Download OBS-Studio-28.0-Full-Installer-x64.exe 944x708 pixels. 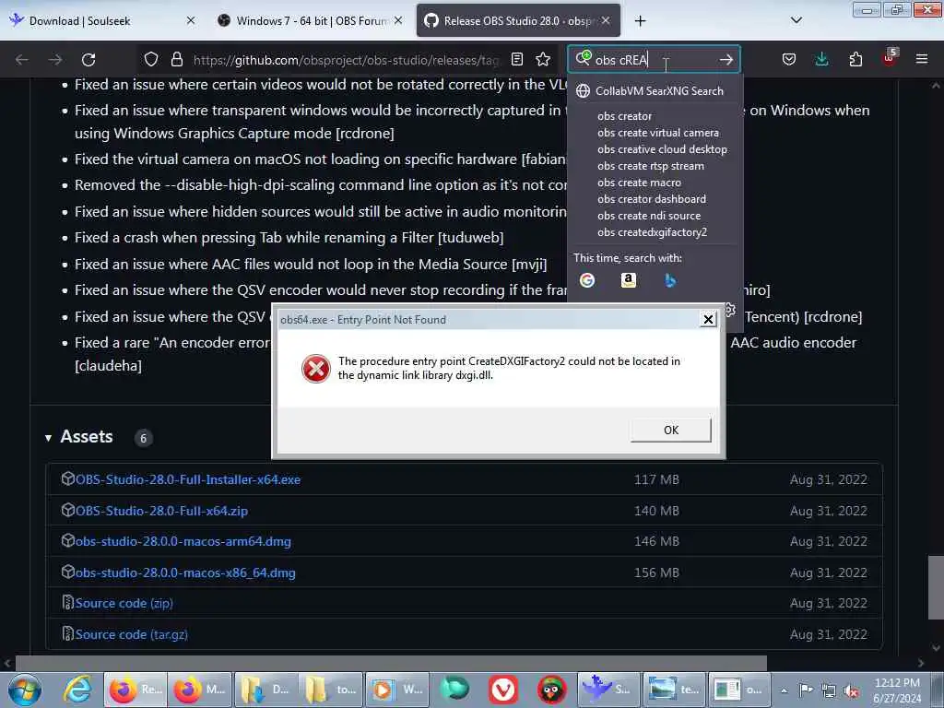[x=187, y=479]
